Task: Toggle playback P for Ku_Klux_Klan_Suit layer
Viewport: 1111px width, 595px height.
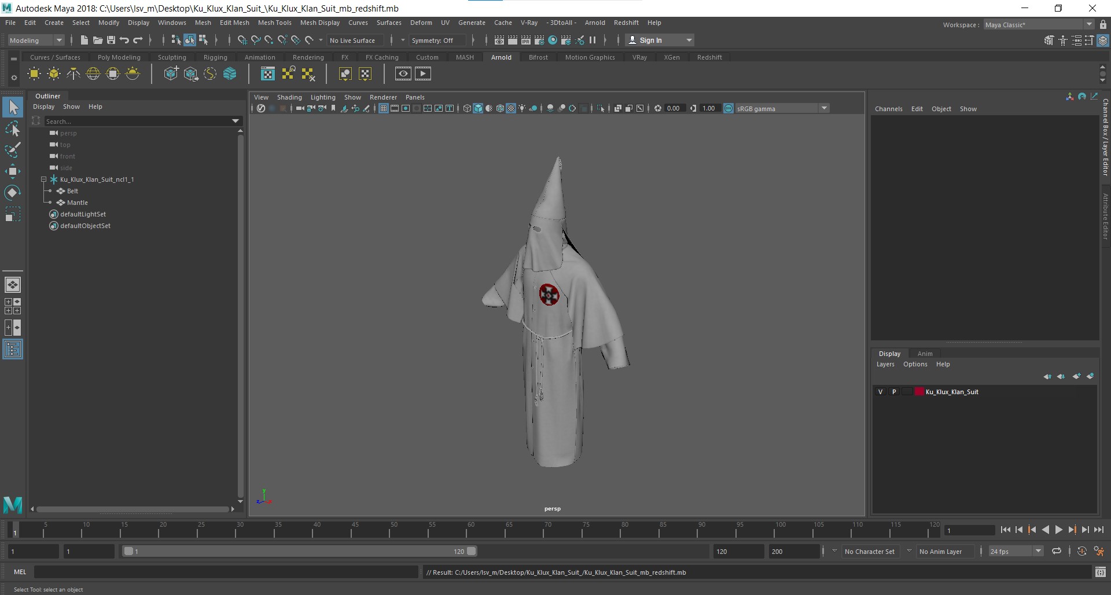Action: [x=894, y=392]
